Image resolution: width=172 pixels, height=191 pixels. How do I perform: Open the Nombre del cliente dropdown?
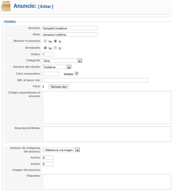point(57,67)
